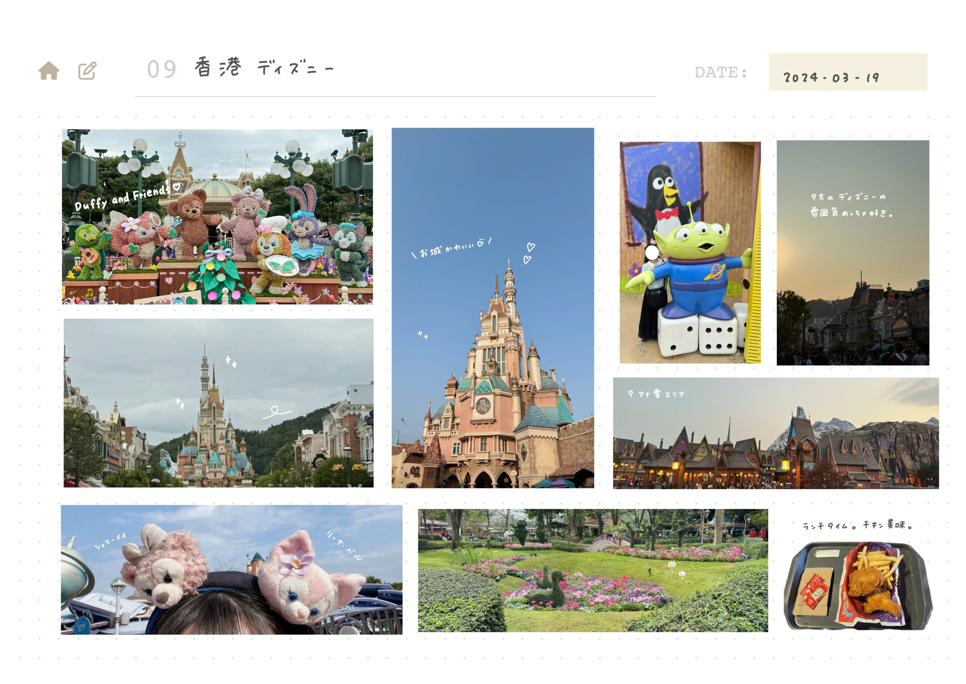Screen dimensions: 966x684
Task: Open the cloudy-sky distant castle photo
Action: [x=218, y=403]
